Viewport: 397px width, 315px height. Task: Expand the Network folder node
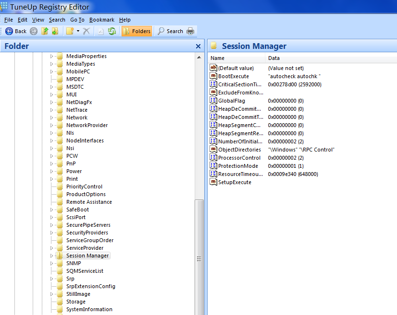pyautogui.click(x=51, y=118)
